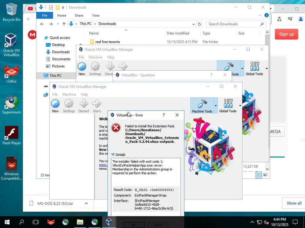Close the VirtualBox Error dialog

click(177, 115)
